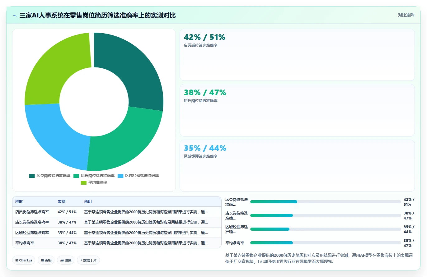Click the summary paragraph under progress bars
427x277 pixels.
point(319,258)
